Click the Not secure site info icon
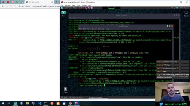Viewport: 190px width, 106px height. (x=20, y=6)
